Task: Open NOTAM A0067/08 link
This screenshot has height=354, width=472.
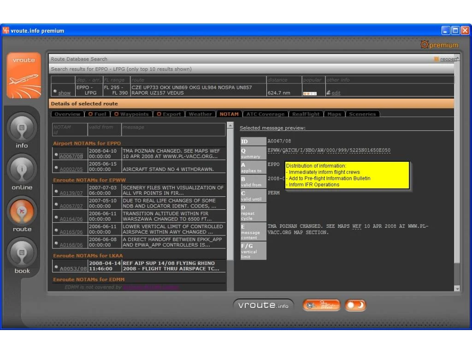Action: pos(71,156)
